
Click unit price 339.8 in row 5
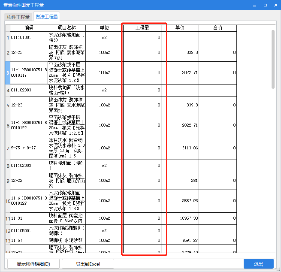point(180,105)
